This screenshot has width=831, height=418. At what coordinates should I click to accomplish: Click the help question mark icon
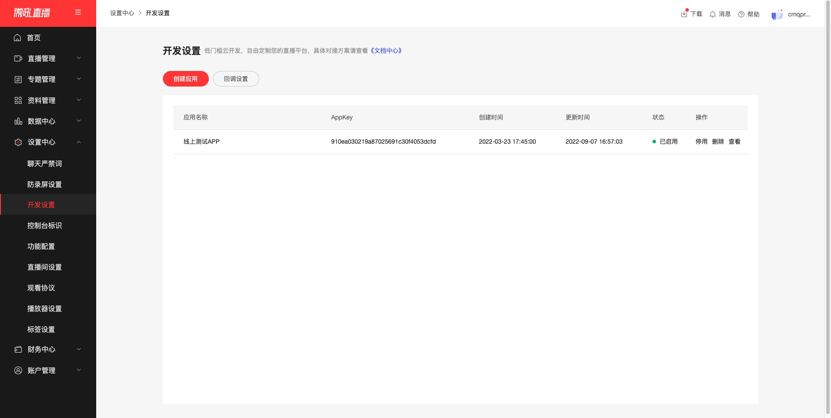tap(741, 14)
